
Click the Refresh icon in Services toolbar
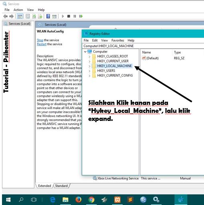34,16
